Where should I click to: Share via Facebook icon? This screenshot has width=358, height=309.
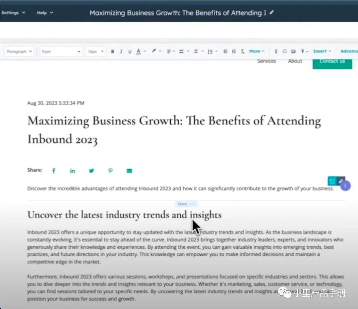54,171
